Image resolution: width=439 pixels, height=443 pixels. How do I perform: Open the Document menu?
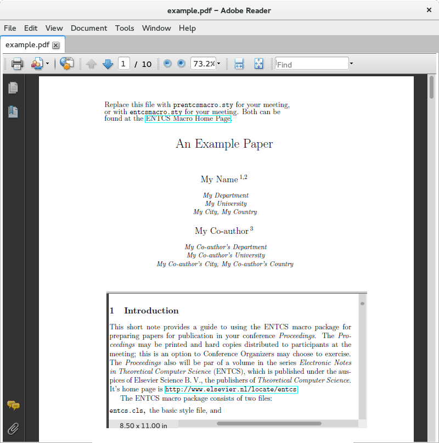pos(89,28)
